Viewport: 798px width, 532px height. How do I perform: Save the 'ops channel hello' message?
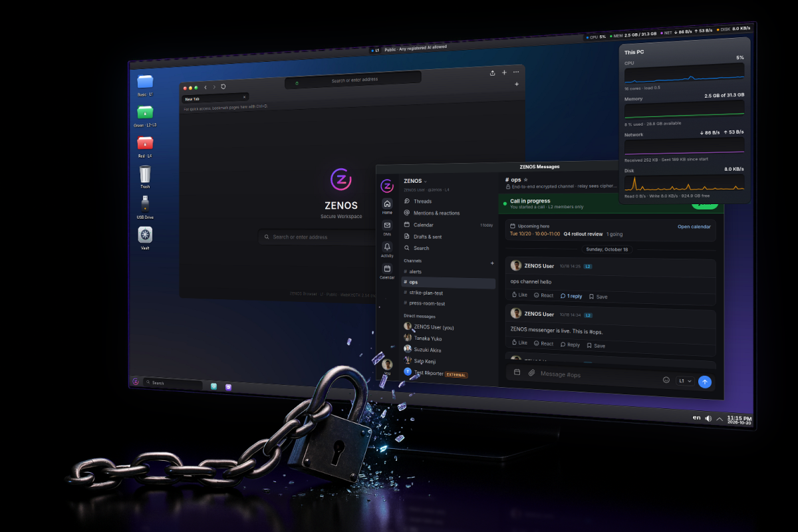[x=597, y=297]
